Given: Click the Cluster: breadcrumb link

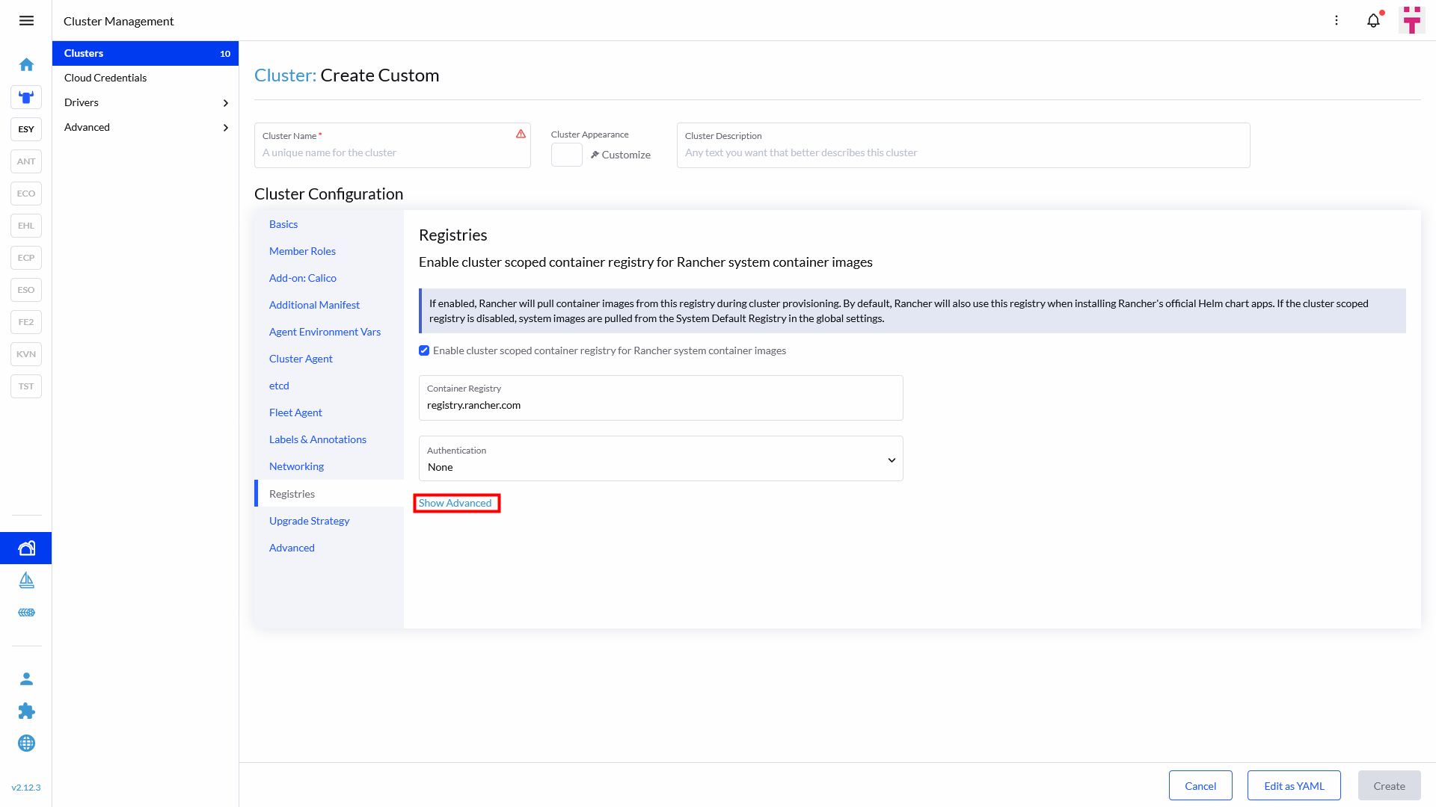Looking at the screenshot, I should [x=285, y=75].
